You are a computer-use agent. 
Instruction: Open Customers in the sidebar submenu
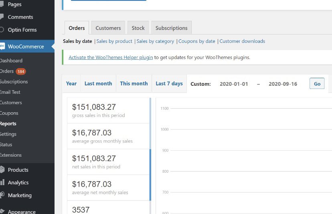coord(11,103)
